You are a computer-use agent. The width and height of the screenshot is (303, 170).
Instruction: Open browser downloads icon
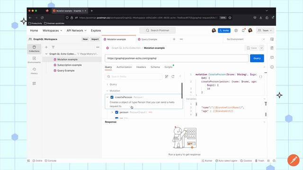pyautogui.click(x=261, y=17)
